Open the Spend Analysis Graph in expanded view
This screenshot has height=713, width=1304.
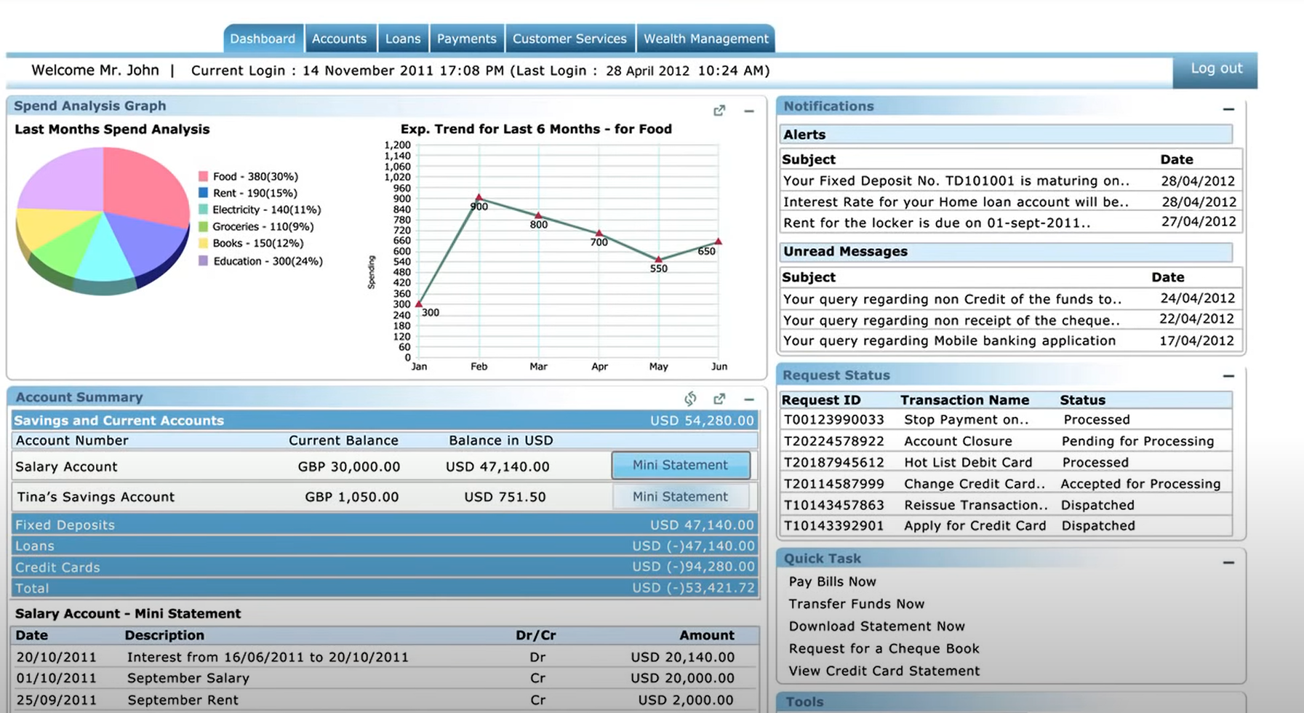coord(719,111)
